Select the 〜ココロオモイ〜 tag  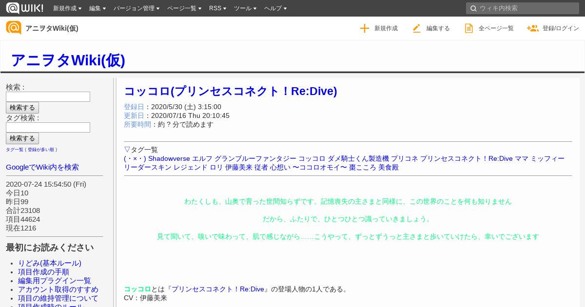[x=320, y=167]
